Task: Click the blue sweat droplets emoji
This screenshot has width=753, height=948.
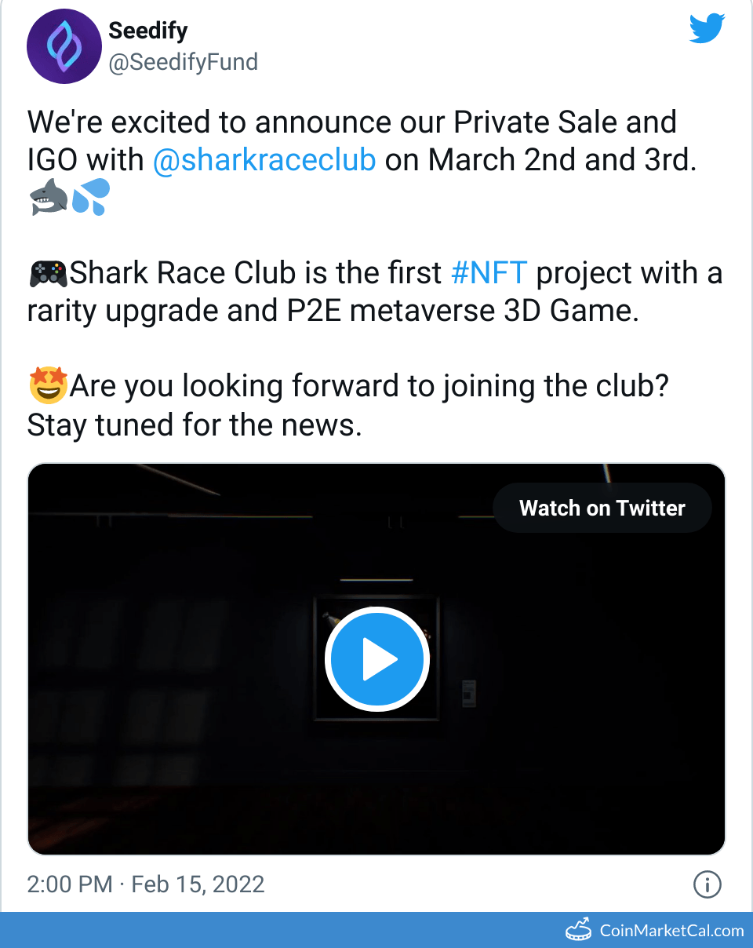Action: [x=91, y=197]
